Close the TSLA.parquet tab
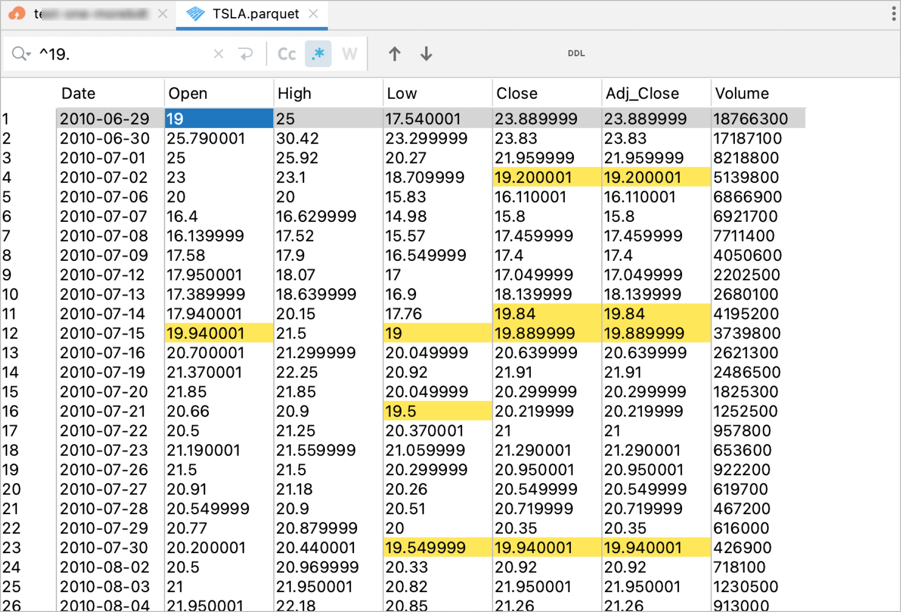The height and width of the screenshot is (612, 901). pyautogui.click(x=314, y=14)
